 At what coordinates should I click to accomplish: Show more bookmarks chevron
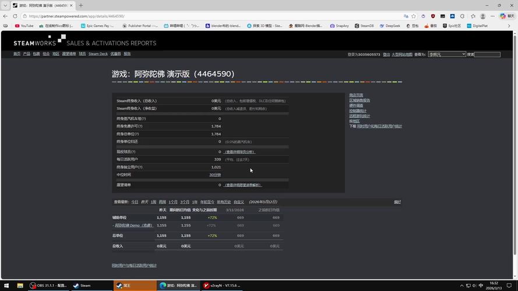[x=509, y=26]
